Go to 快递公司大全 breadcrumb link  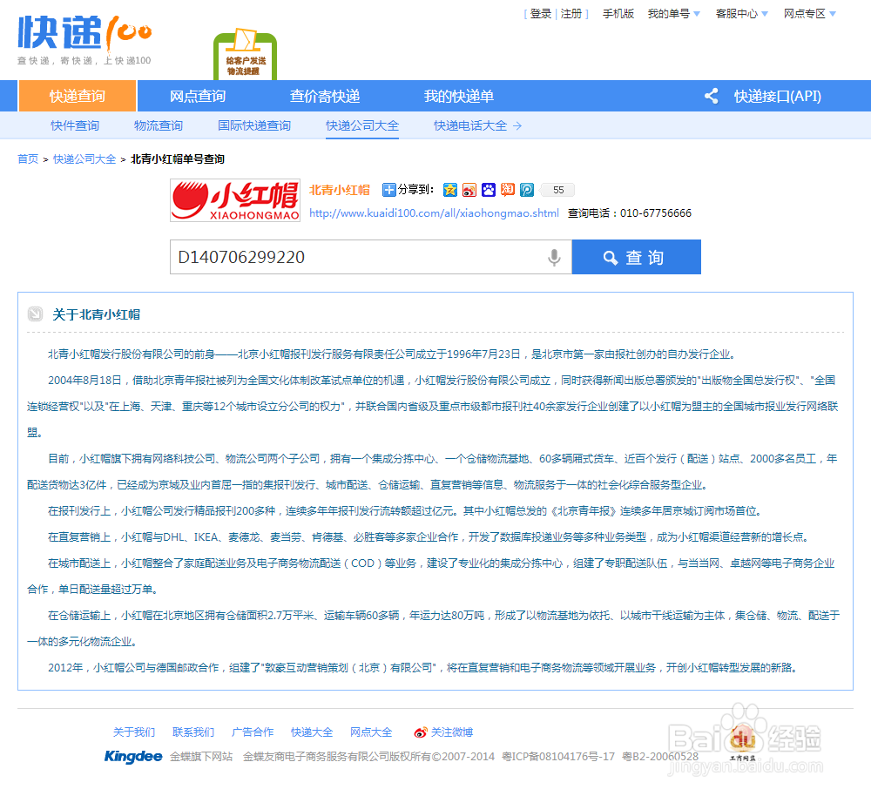tap(84, 159)
